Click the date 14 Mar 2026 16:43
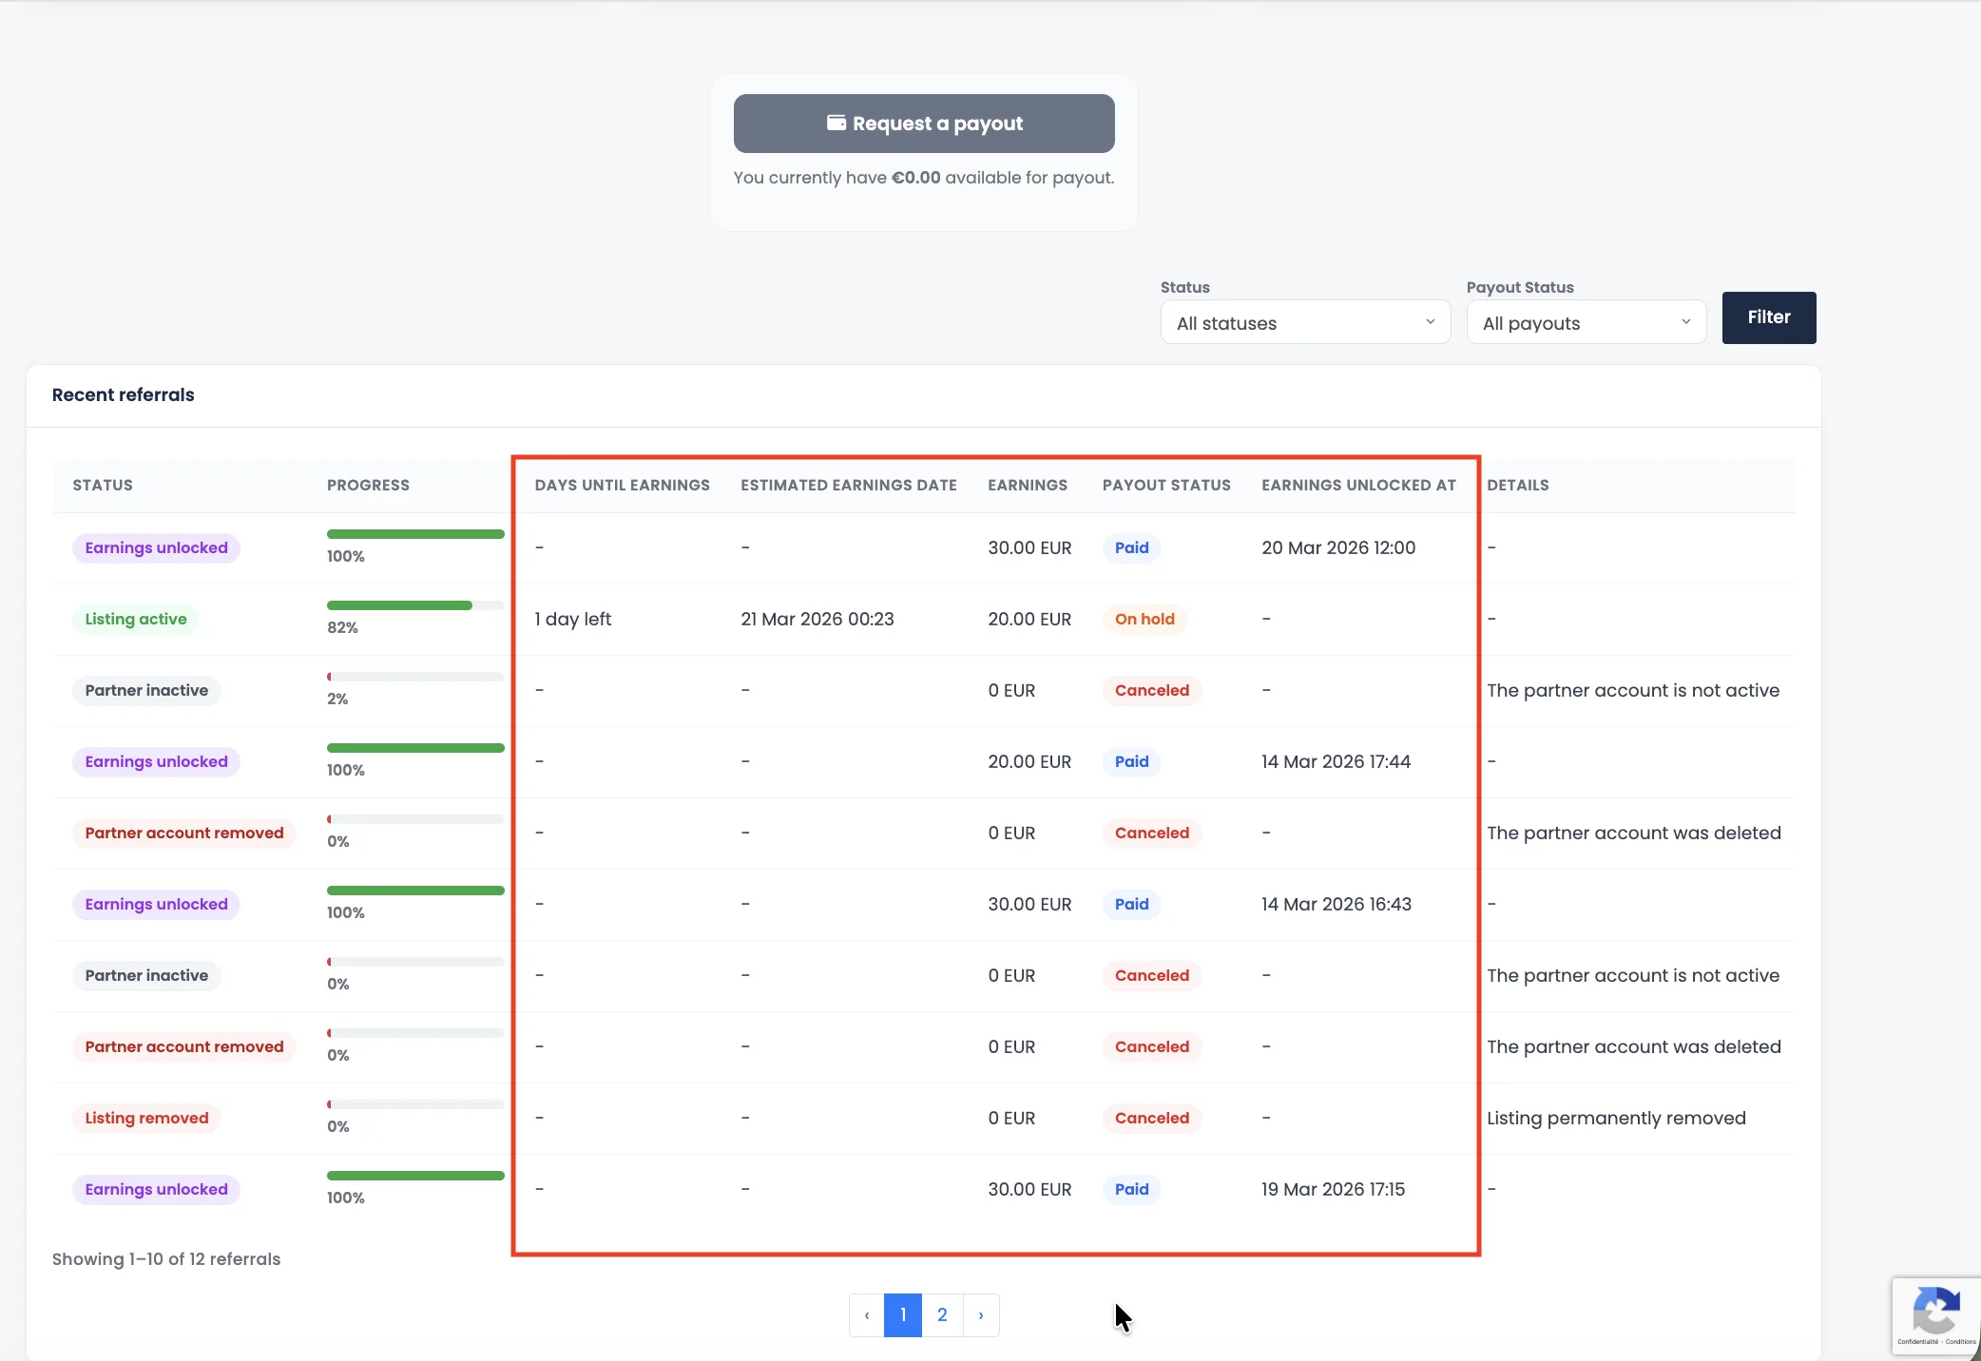The width and height of the screenshot is (1981, 1361). pos(1336,905)
